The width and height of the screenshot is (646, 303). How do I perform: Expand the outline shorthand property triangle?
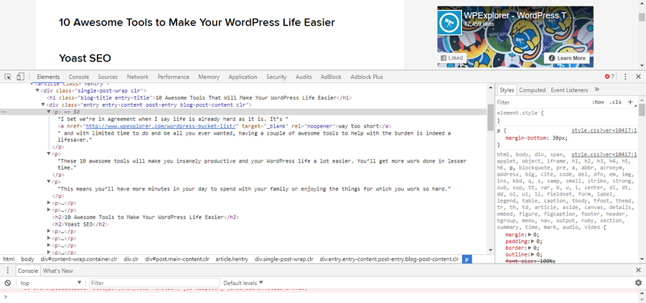coord(532,255)
